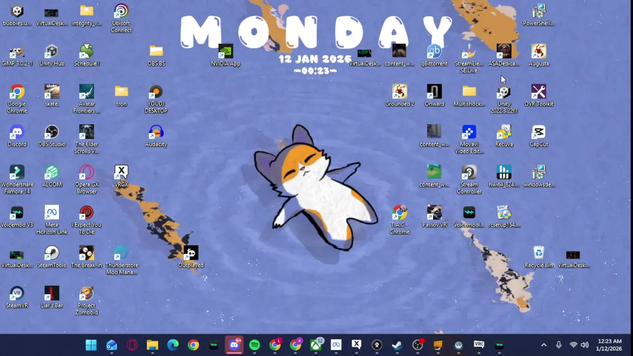The height and width of the screenshot is (356, 633).
Task: Launch the Project Zomboid desktop shortcut
Action: (x=87, y=301)
